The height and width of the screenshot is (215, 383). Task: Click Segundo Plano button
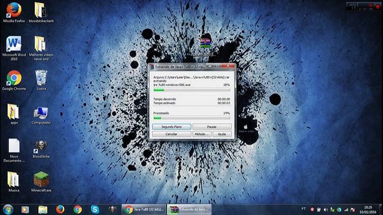[x=172, y=127]
